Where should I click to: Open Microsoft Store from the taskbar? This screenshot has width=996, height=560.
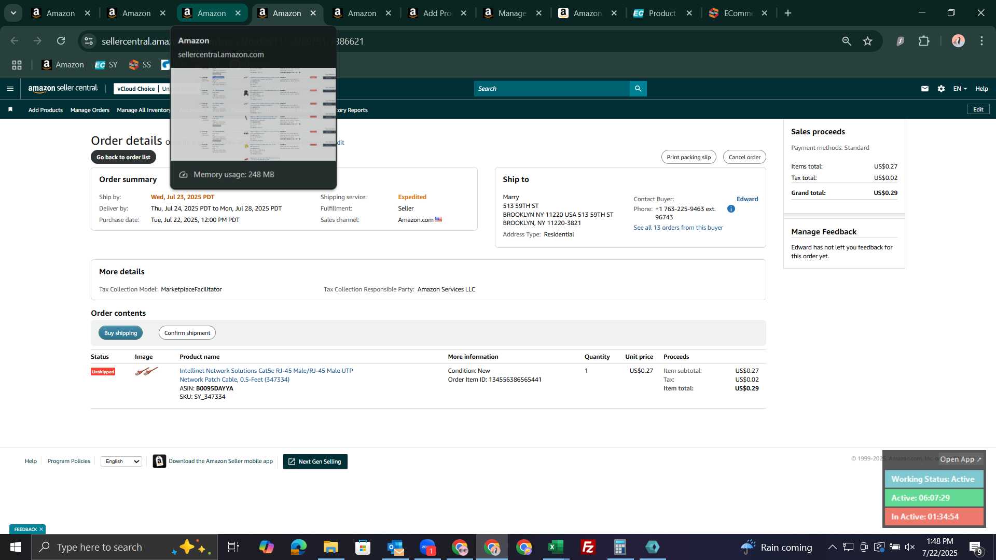point(363,547)
